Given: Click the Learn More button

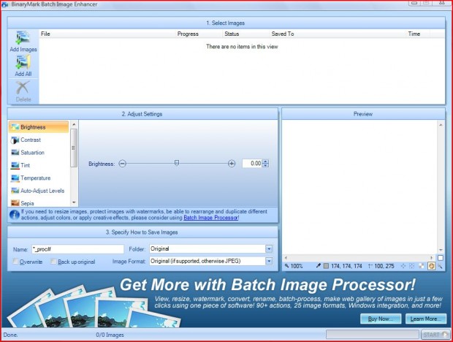Looking at the screenshot, I should pos(425,319).
